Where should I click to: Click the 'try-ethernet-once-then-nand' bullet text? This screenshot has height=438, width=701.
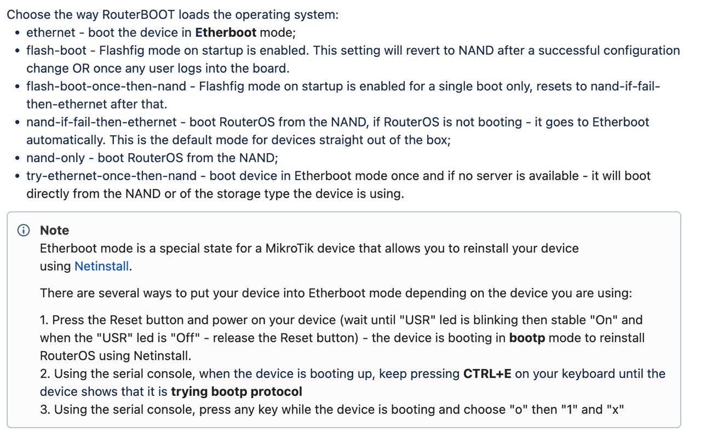[x=338, y=185]
